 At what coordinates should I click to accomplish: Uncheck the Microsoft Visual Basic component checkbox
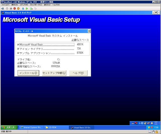coord(18,45)
